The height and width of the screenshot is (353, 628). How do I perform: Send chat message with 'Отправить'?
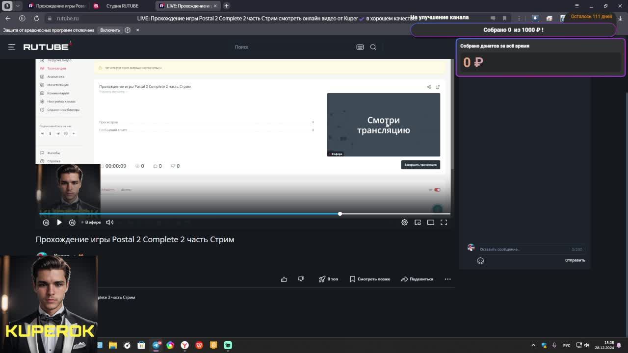[x=575, y=260]
